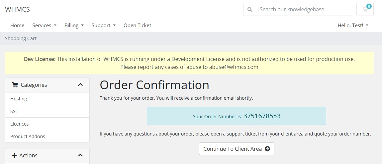Open the Billing dropdown menu

(74, 26)
